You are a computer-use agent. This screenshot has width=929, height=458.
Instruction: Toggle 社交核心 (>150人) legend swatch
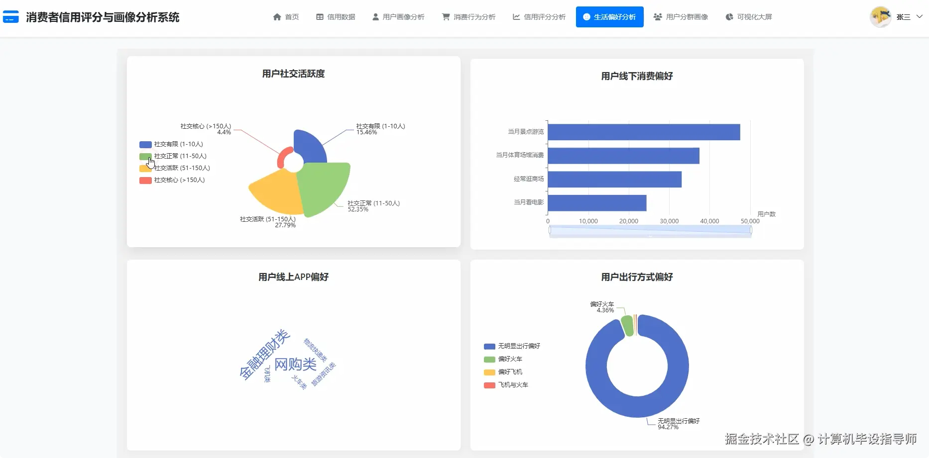(x=145, y=181)
